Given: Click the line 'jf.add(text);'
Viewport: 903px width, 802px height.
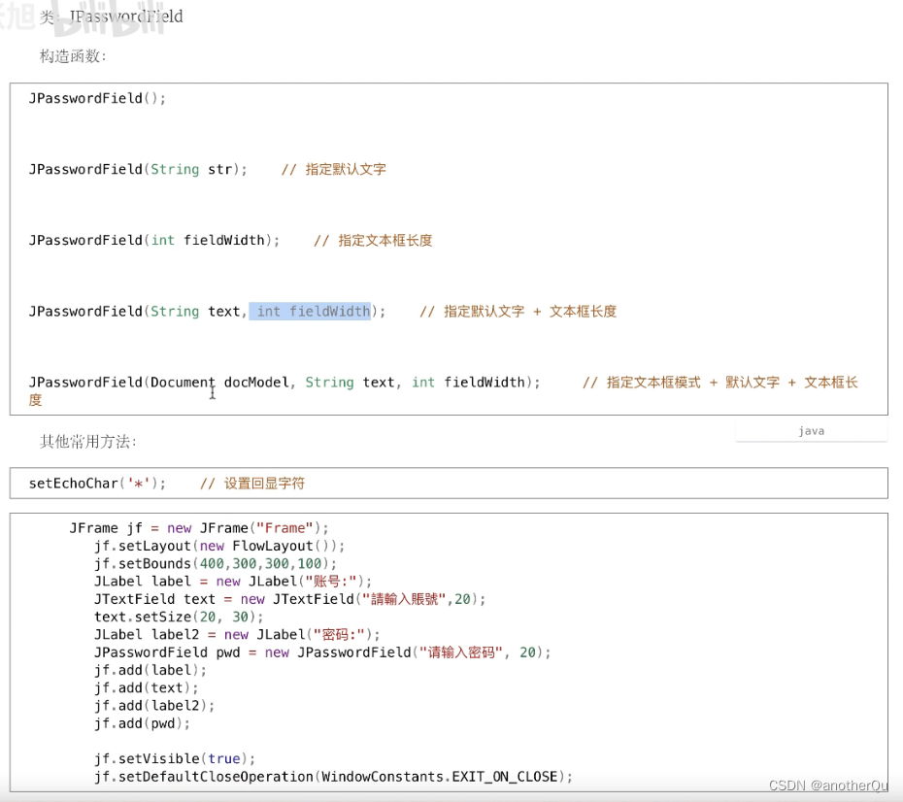Looking at the screenshot, I should point(147,688).
